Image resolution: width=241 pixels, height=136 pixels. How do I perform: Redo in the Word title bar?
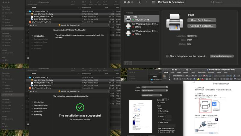pos(184,70)
